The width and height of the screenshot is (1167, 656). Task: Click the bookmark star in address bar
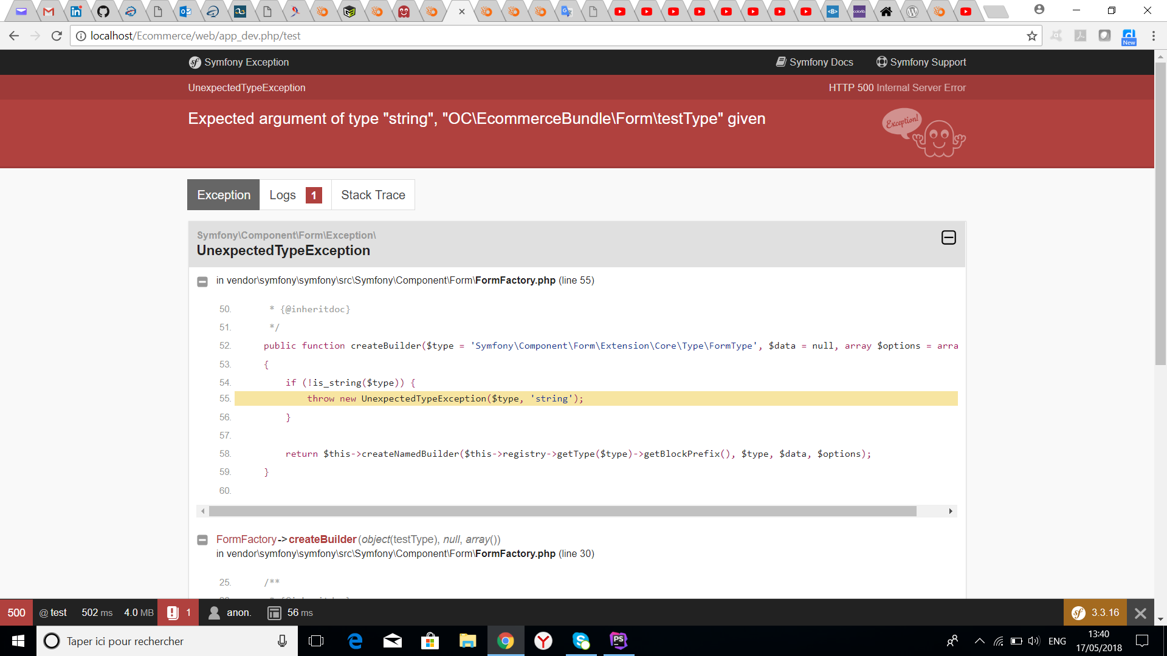[x=1032, y=36]
